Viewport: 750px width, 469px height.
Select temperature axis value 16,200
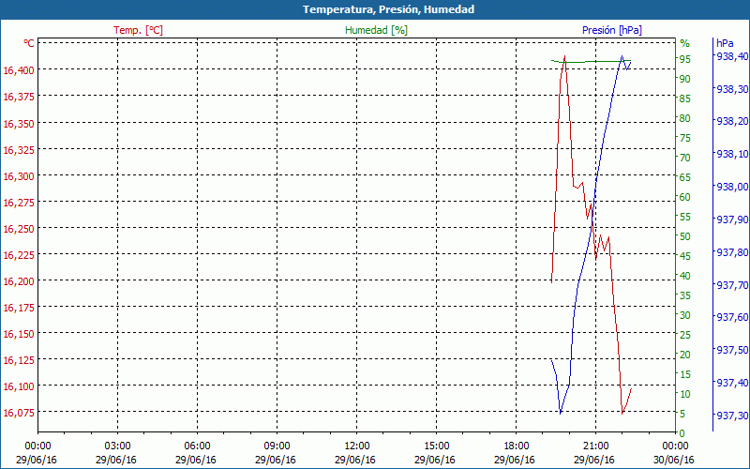19,281
